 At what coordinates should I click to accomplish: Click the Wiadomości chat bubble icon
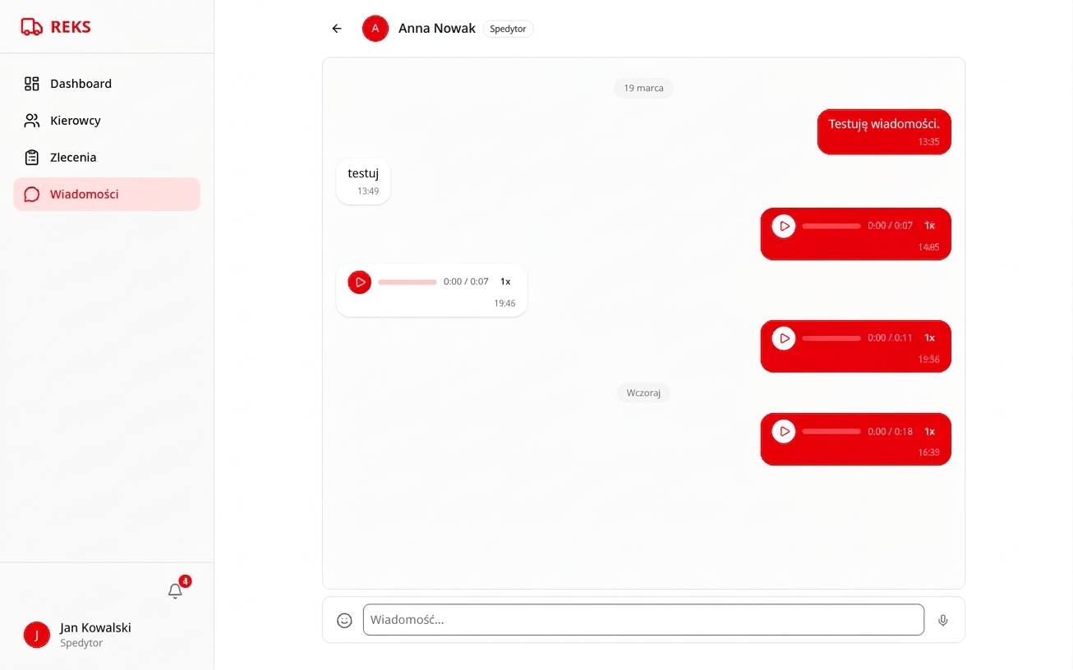coord(32,195)
